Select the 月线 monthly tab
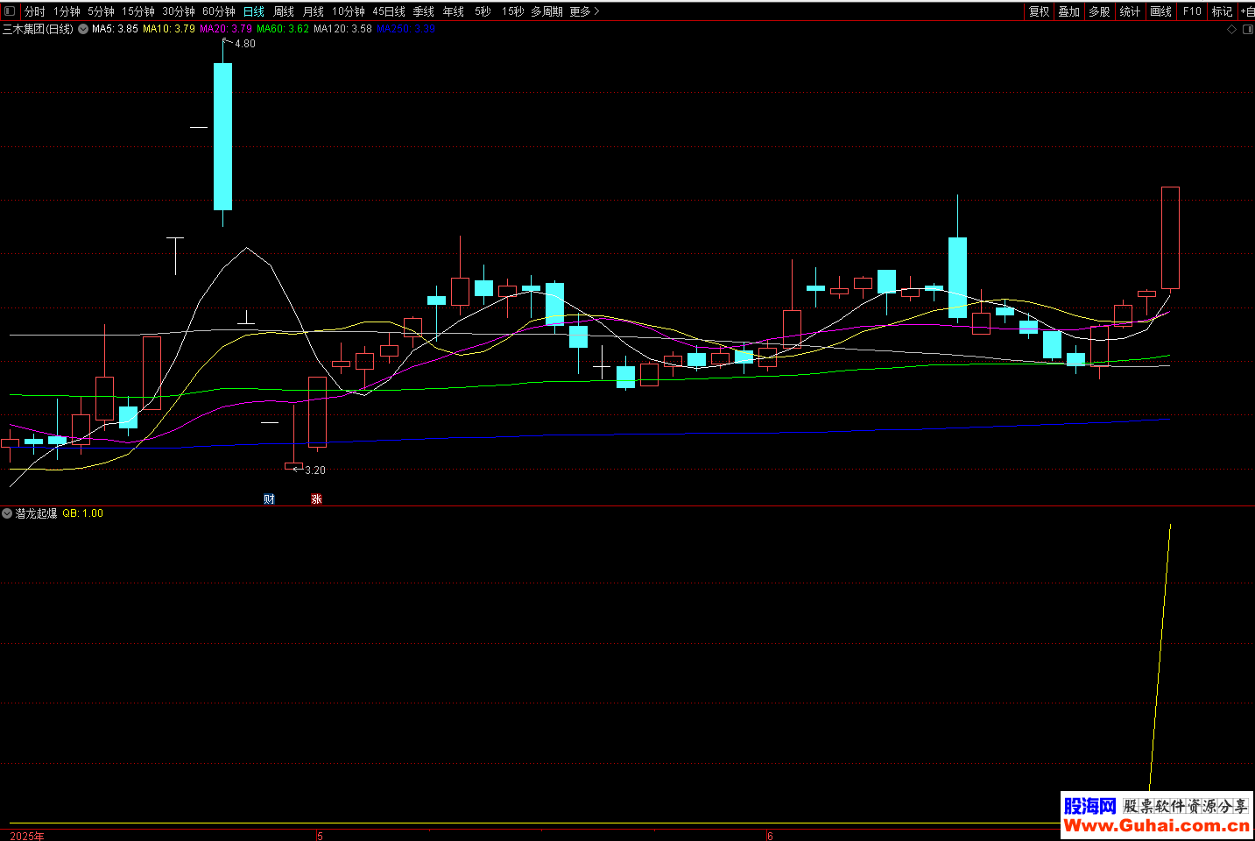The height and width of the screenshot is (841, 1255). click(x=314, y=11)
